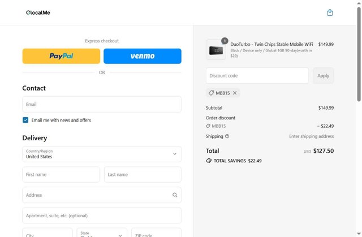
Task: Click the Total amount $127.50
Action: pyautogui.click(x=324, y=151)
